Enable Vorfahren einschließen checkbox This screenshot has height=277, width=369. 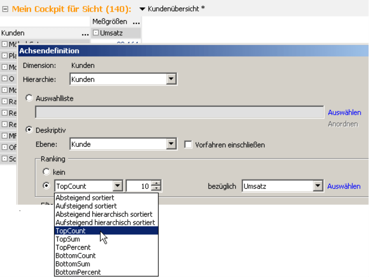189,145
